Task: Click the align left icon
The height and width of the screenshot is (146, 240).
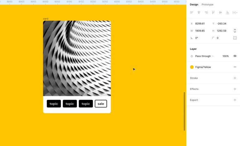Action: [x=192, y=13]
